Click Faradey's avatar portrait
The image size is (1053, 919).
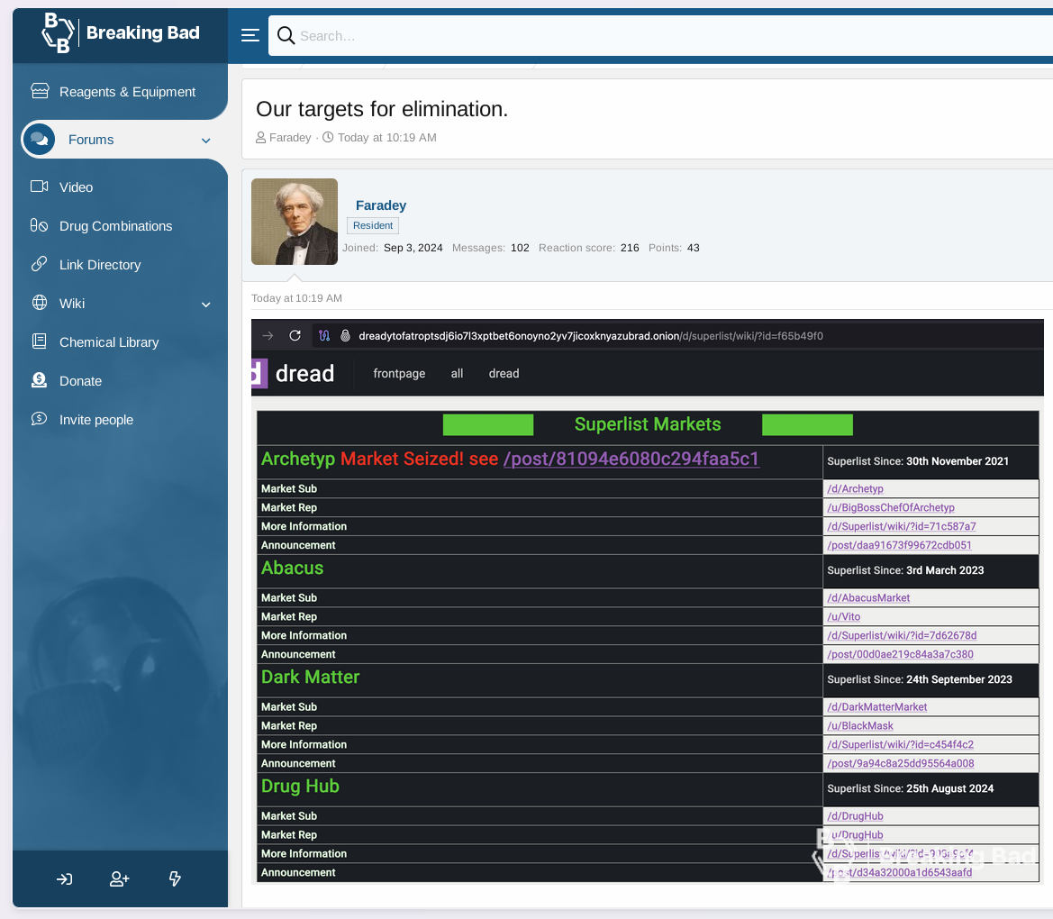click(295, 222)
